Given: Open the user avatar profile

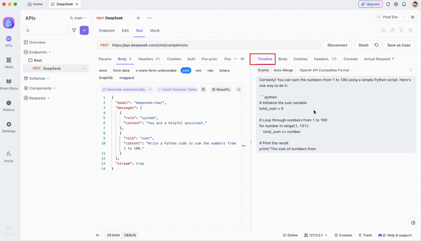Looking at the screenshot, I should pos(415,4).
